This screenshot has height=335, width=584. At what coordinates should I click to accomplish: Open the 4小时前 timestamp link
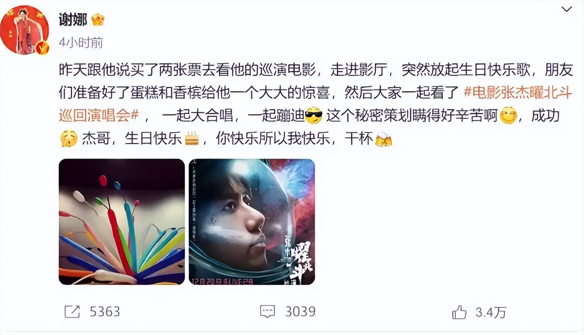(81, 43)
